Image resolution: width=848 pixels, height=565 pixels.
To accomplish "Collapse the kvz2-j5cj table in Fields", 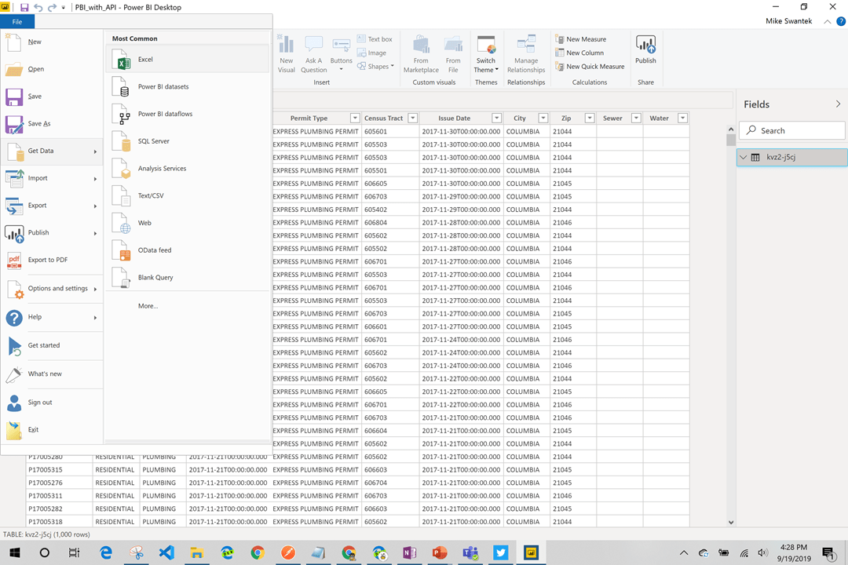I will 744,157.
